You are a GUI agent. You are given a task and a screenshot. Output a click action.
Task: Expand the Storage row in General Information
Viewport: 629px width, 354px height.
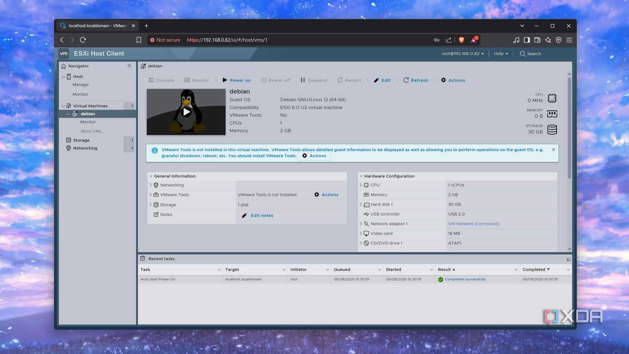point(151,205)
